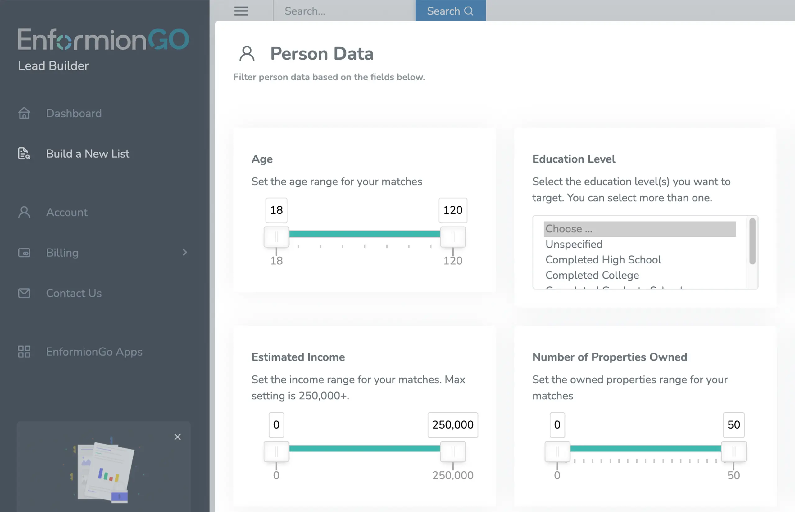This screenshot has height=512, width=795.
Task: Dismiss the promo panel with the X
Action: tap(178, 437)
